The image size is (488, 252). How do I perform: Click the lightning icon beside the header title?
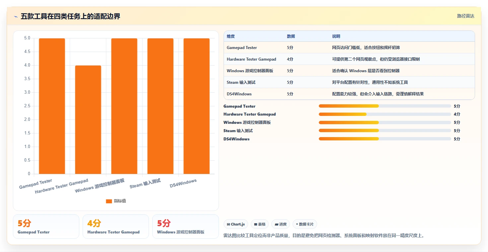pyautogui.click(x=16, y=17)
